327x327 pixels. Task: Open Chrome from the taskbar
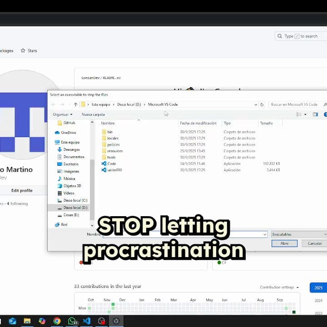pyautogui.click(x=57, y=321)
